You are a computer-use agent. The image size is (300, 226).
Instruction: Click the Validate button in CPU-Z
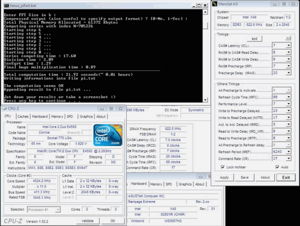[x=88, y=221]
